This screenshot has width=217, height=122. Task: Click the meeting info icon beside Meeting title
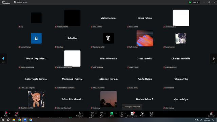tap(15, 2)
